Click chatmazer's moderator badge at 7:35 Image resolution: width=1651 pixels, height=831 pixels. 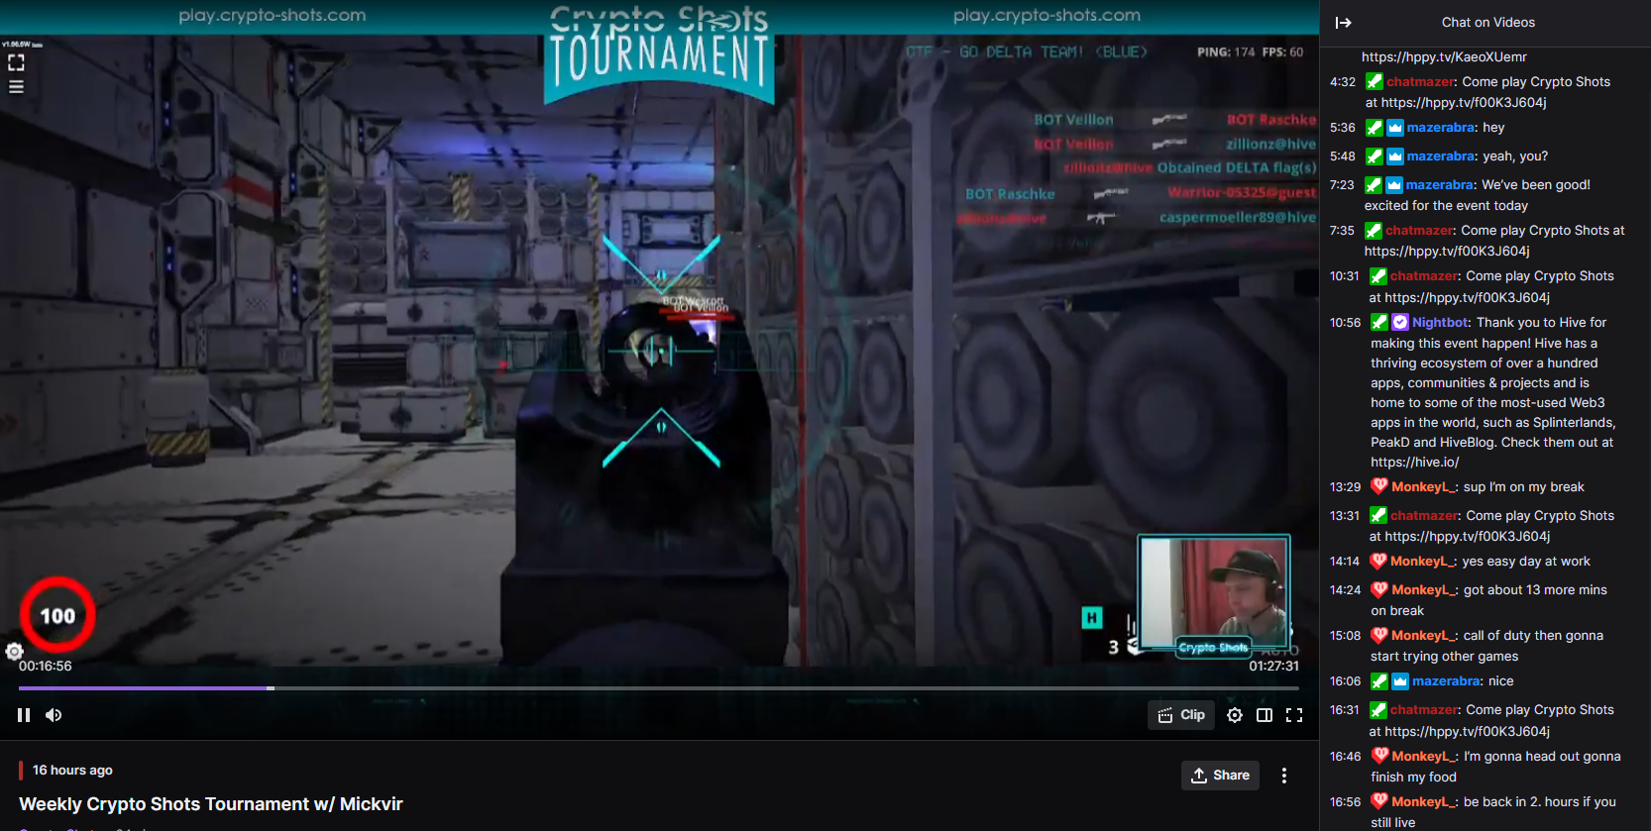click(1374, 231)
